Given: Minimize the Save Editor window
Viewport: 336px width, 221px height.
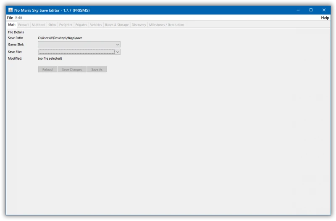Looking at the screenshot, I should [x=298, y=10].
